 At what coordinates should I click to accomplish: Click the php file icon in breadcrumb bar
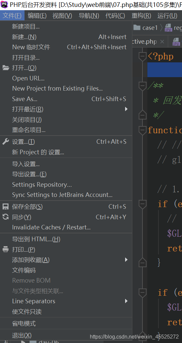pyautogui.click(x=169, y=28)
